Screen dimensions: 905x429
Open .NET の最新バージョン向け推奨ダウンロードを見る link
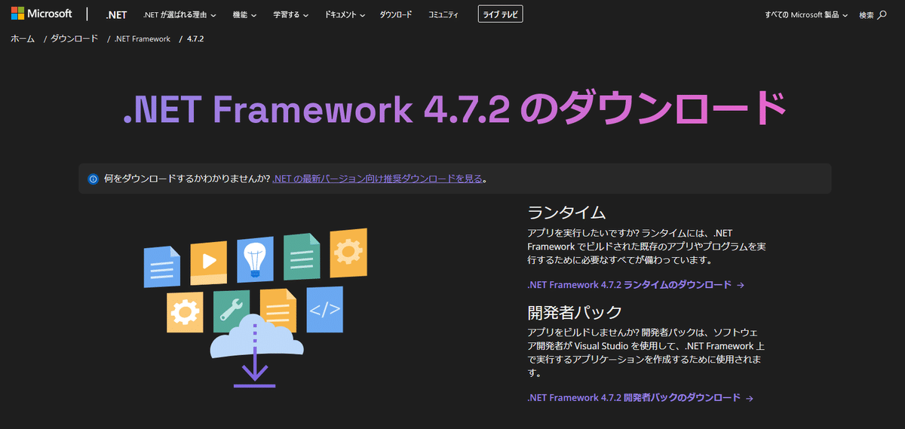click(x=378, y=179)
